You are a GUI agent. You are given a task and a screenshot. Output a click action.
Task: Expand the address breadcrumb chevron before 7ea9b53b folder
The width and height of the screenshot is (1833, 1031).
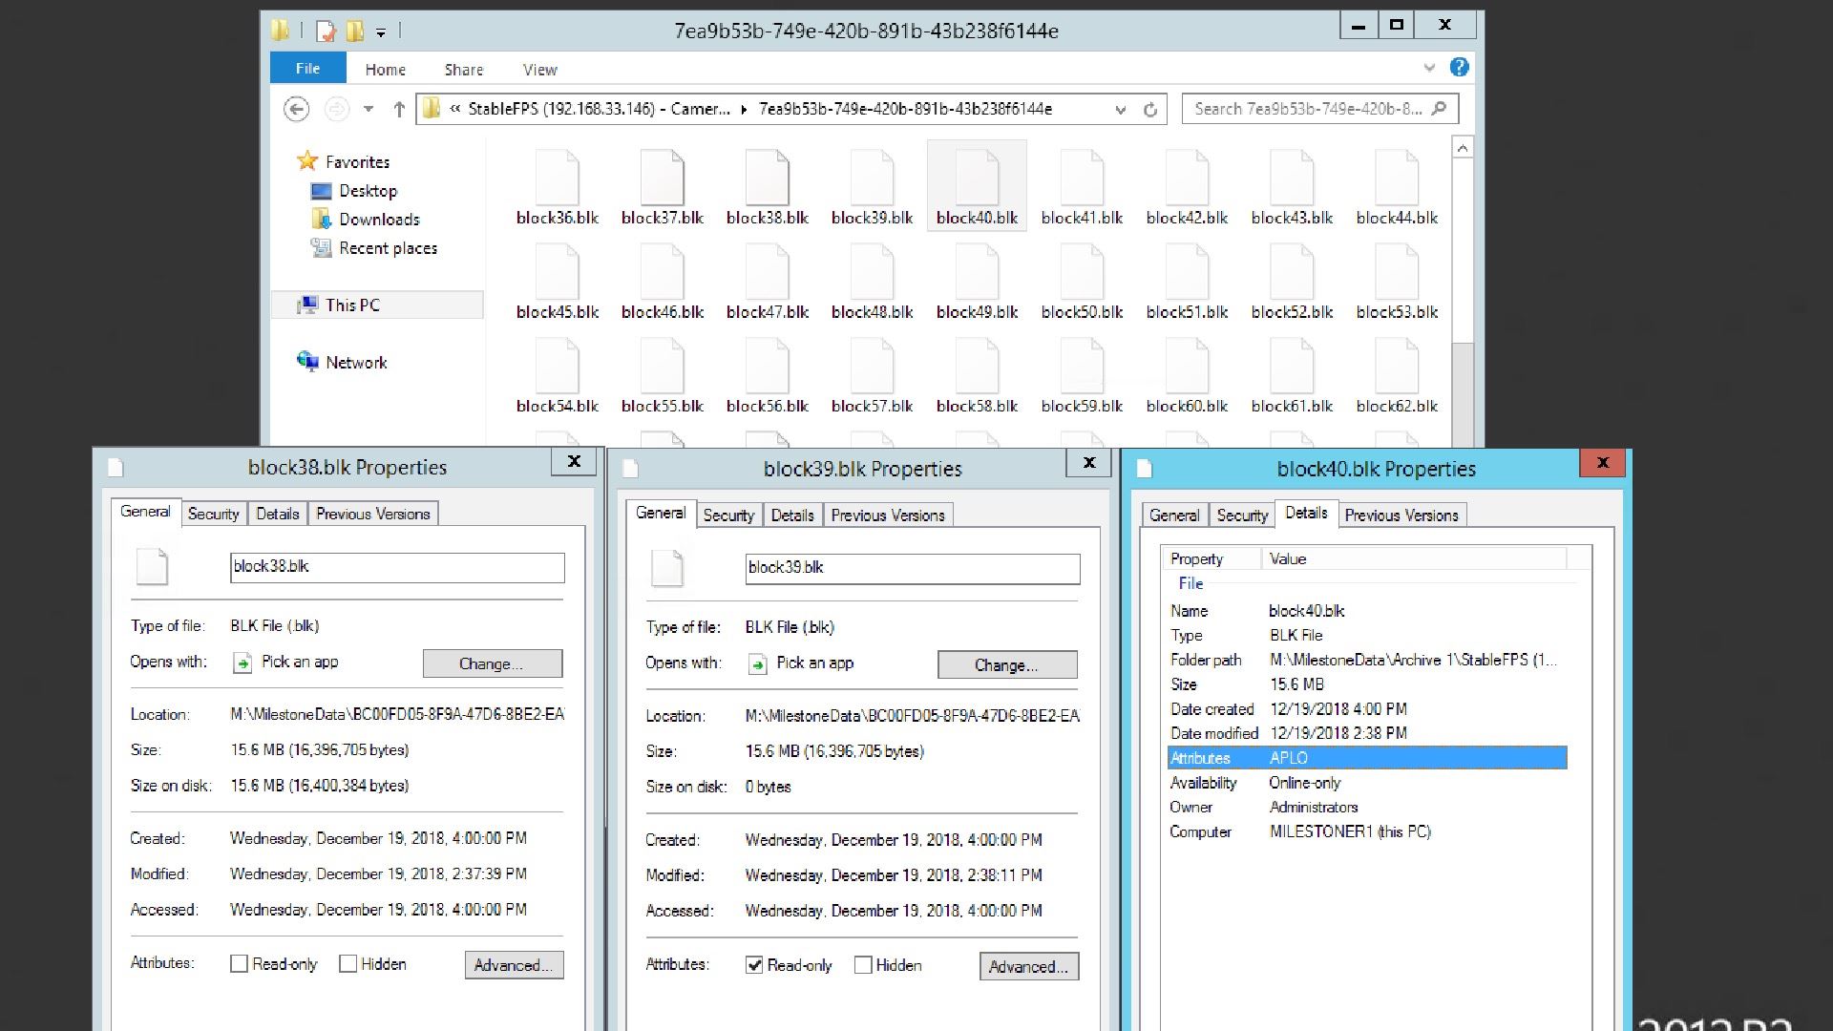[x=744, y=110]
